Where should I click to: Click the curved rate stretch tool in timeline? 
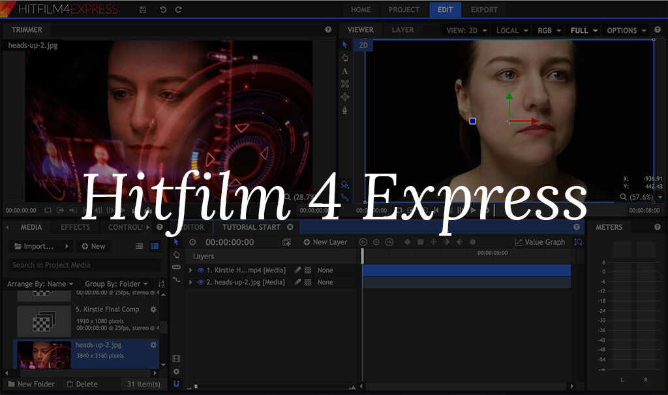pyautogui.click(x=176, y=280)
